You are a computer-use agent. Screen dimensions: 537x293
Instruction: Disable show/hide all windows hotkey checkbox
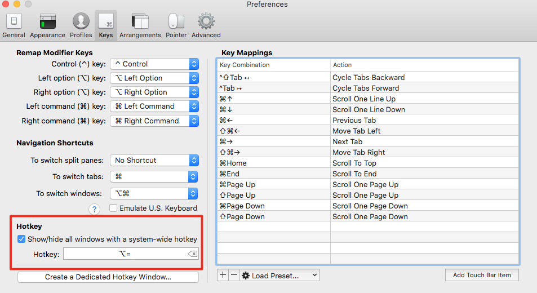tap(21, 239)
